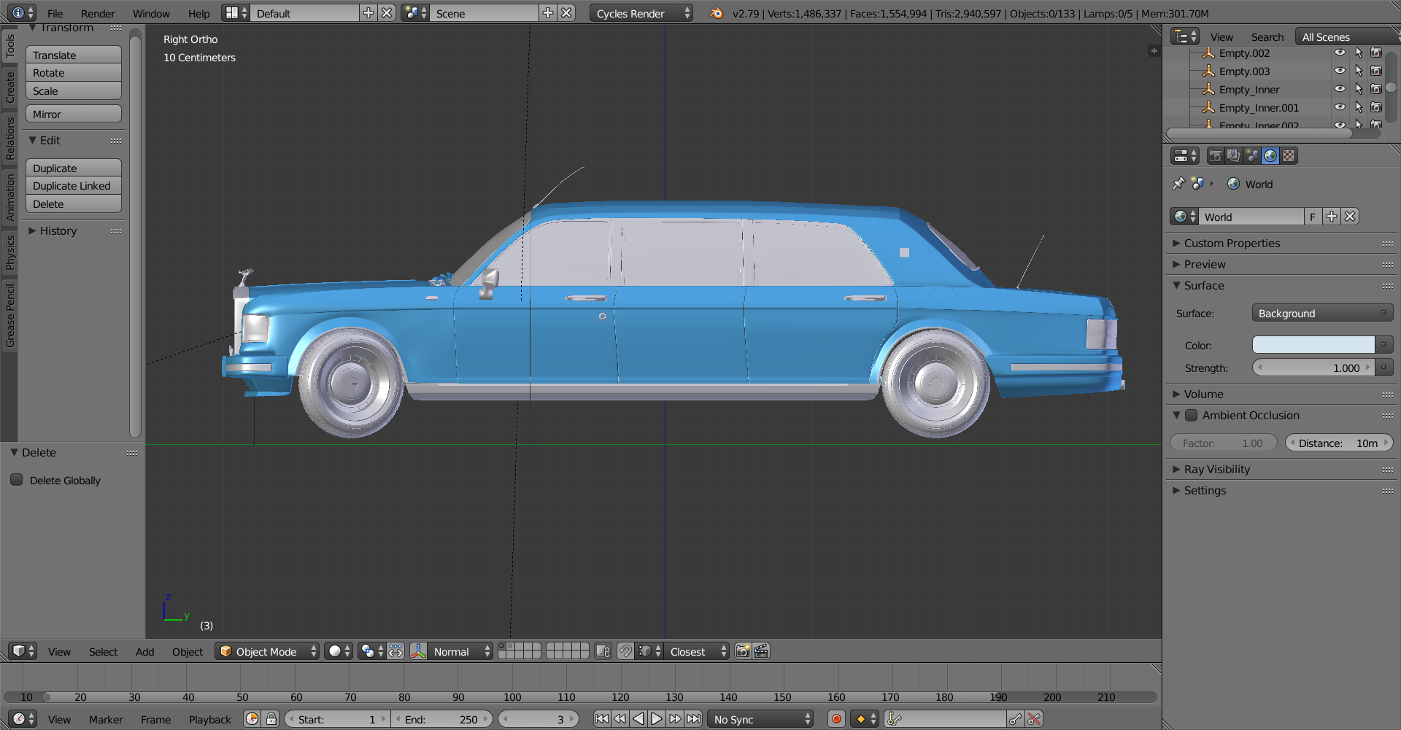Hide Empty.003 using its eye icon

(x=1340, y=71)
